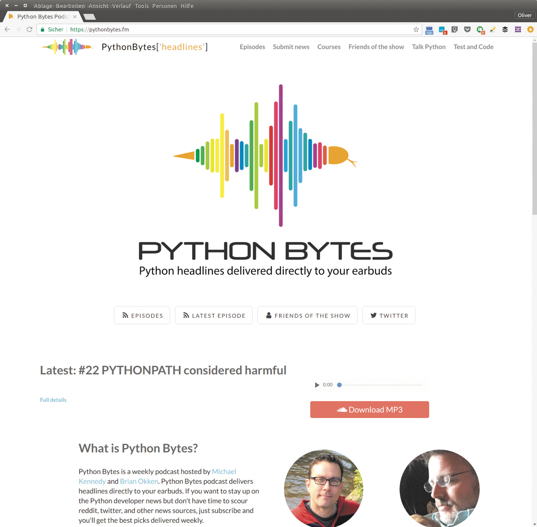Open the black stacked layers extension

pos(505,30)
